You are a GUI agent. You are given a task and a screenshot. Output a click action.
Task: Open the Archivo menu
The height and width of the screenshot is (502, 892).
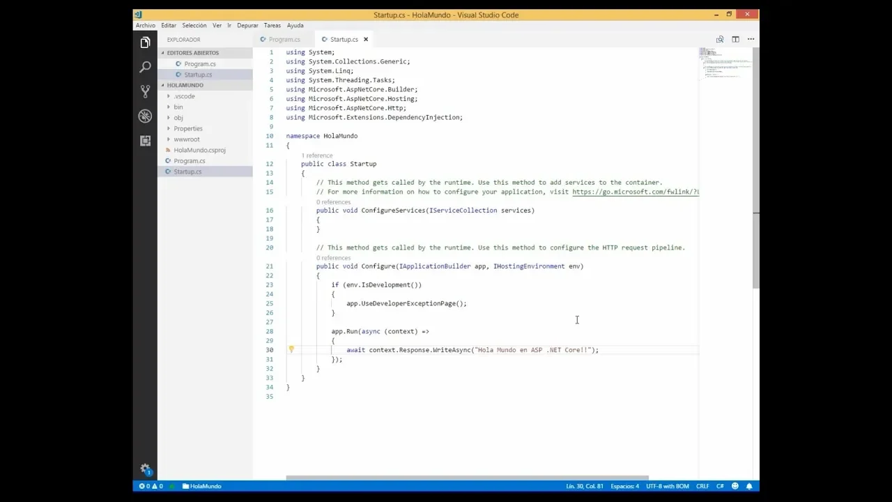tap(146, 25)
